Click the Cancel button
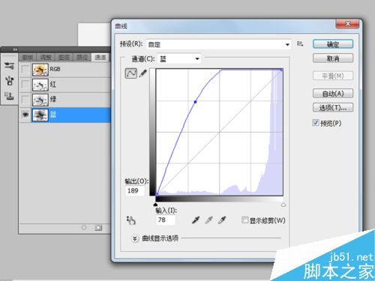Image resolution: width=375 pixels, height=281 pixels. pos(333,58)
